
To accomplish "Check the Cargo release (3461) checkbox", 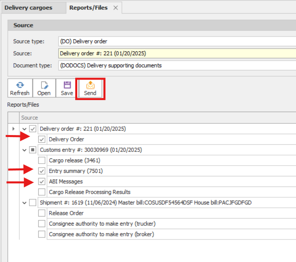I will point(42,160).
